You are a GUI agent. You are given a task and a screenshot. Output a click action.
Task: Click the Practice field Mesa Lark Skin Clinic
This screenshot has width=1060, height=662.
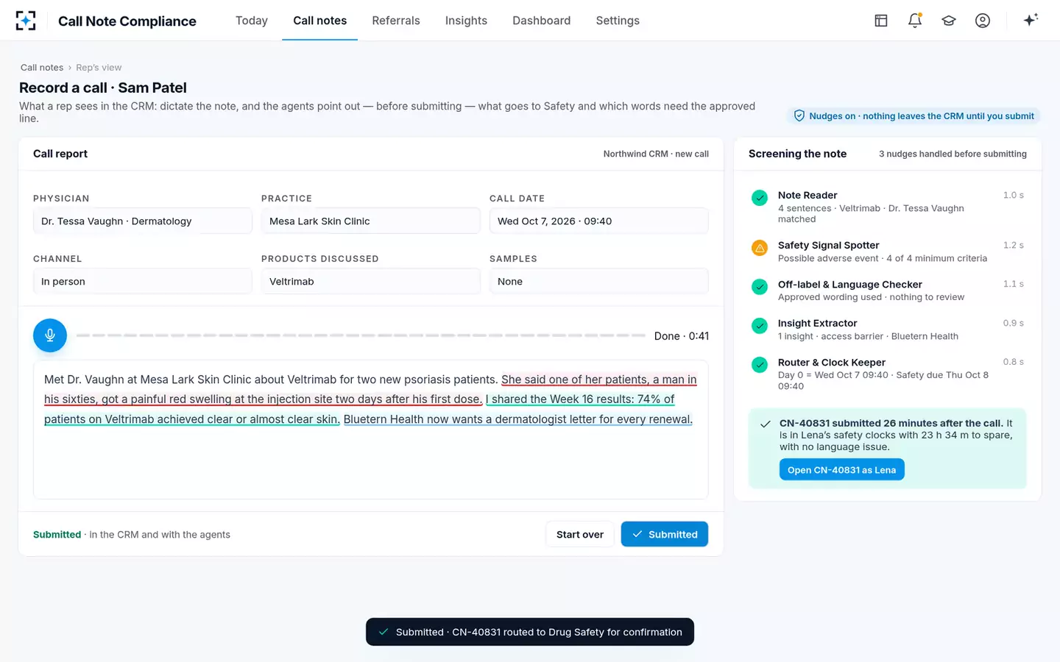(371, 221)
